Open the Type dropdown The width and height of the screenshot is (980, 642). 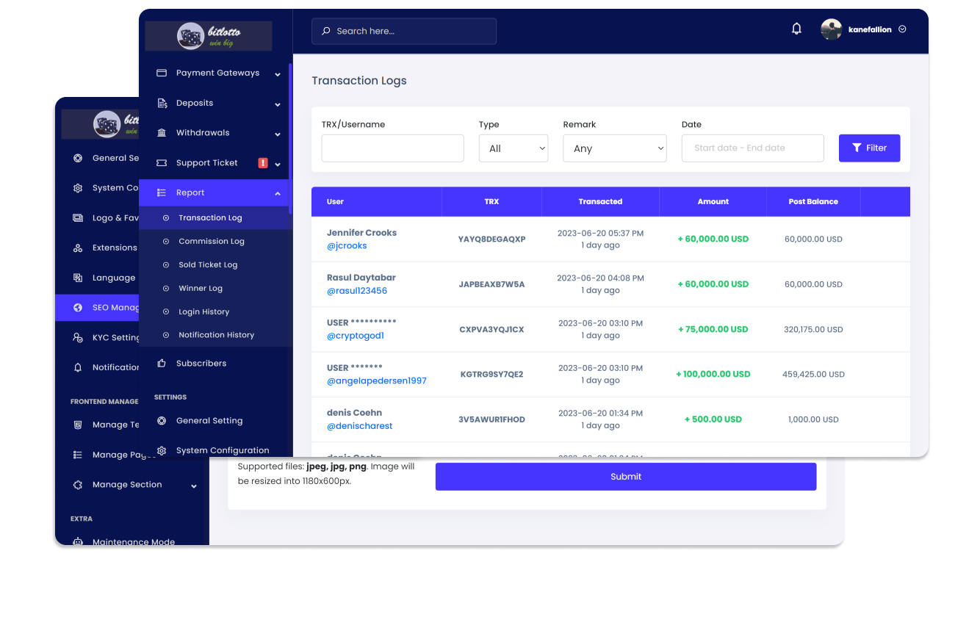pyautogui.click(x=513, y=148)
